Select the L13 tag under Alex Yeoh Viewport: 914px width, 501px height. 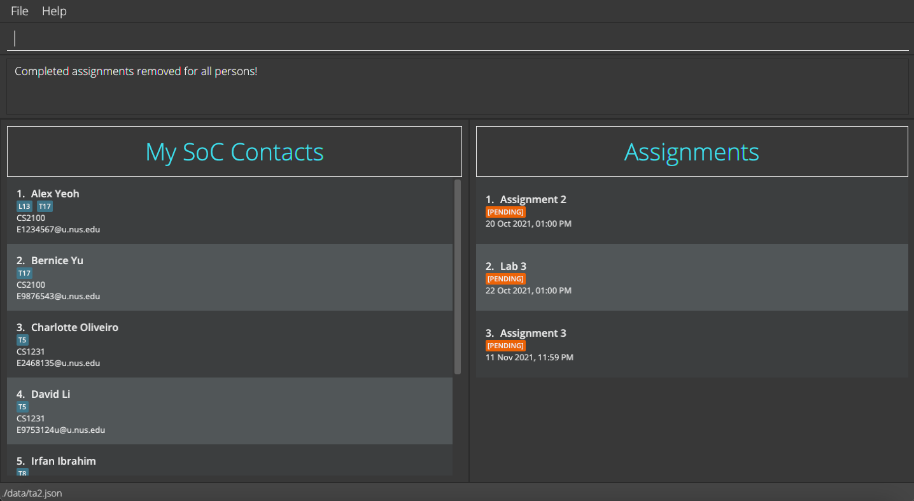[x=24, y=206]
